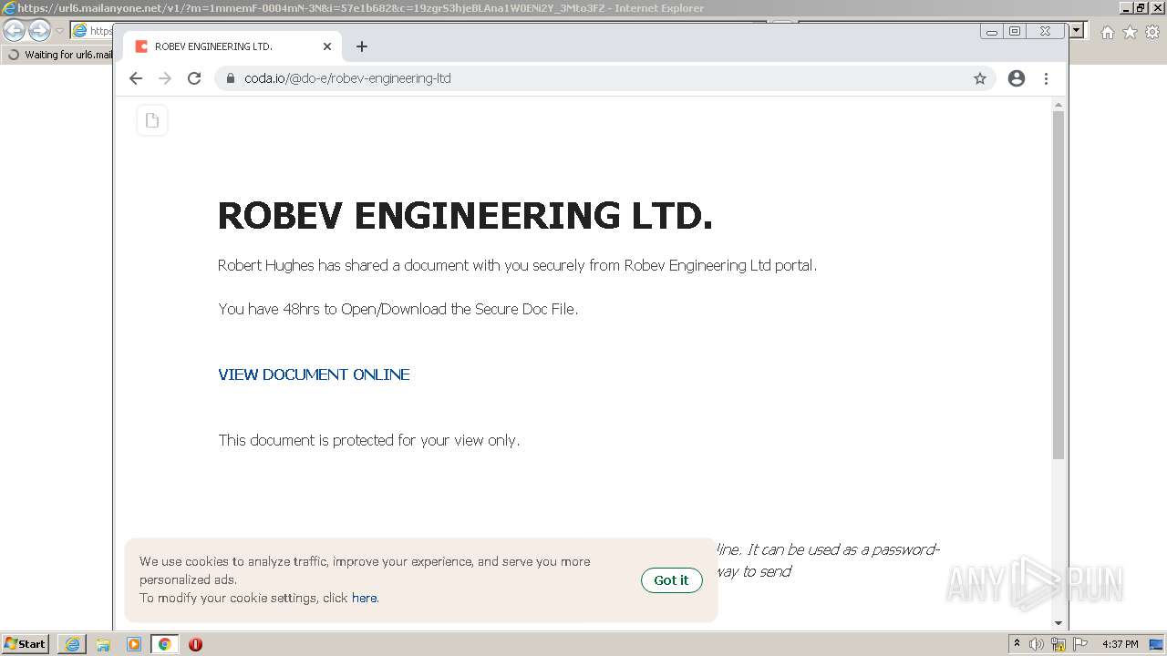
Task: Open the volume speaker tray icon
Action: pos(1037,644)
